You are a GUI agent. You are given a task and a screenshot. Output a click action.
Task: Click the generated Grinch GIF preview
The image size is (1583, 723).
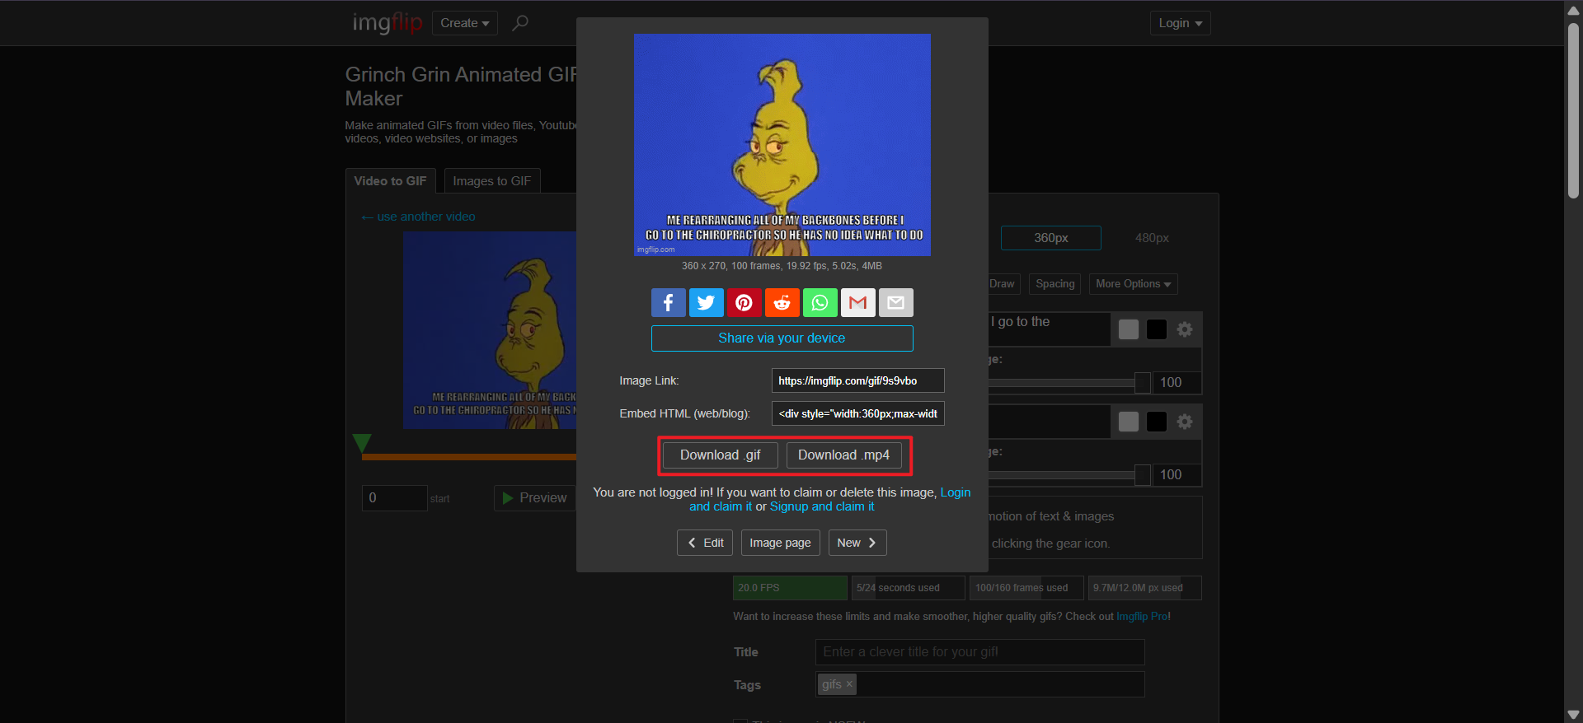pyautogui.click(x=782, y=145)
